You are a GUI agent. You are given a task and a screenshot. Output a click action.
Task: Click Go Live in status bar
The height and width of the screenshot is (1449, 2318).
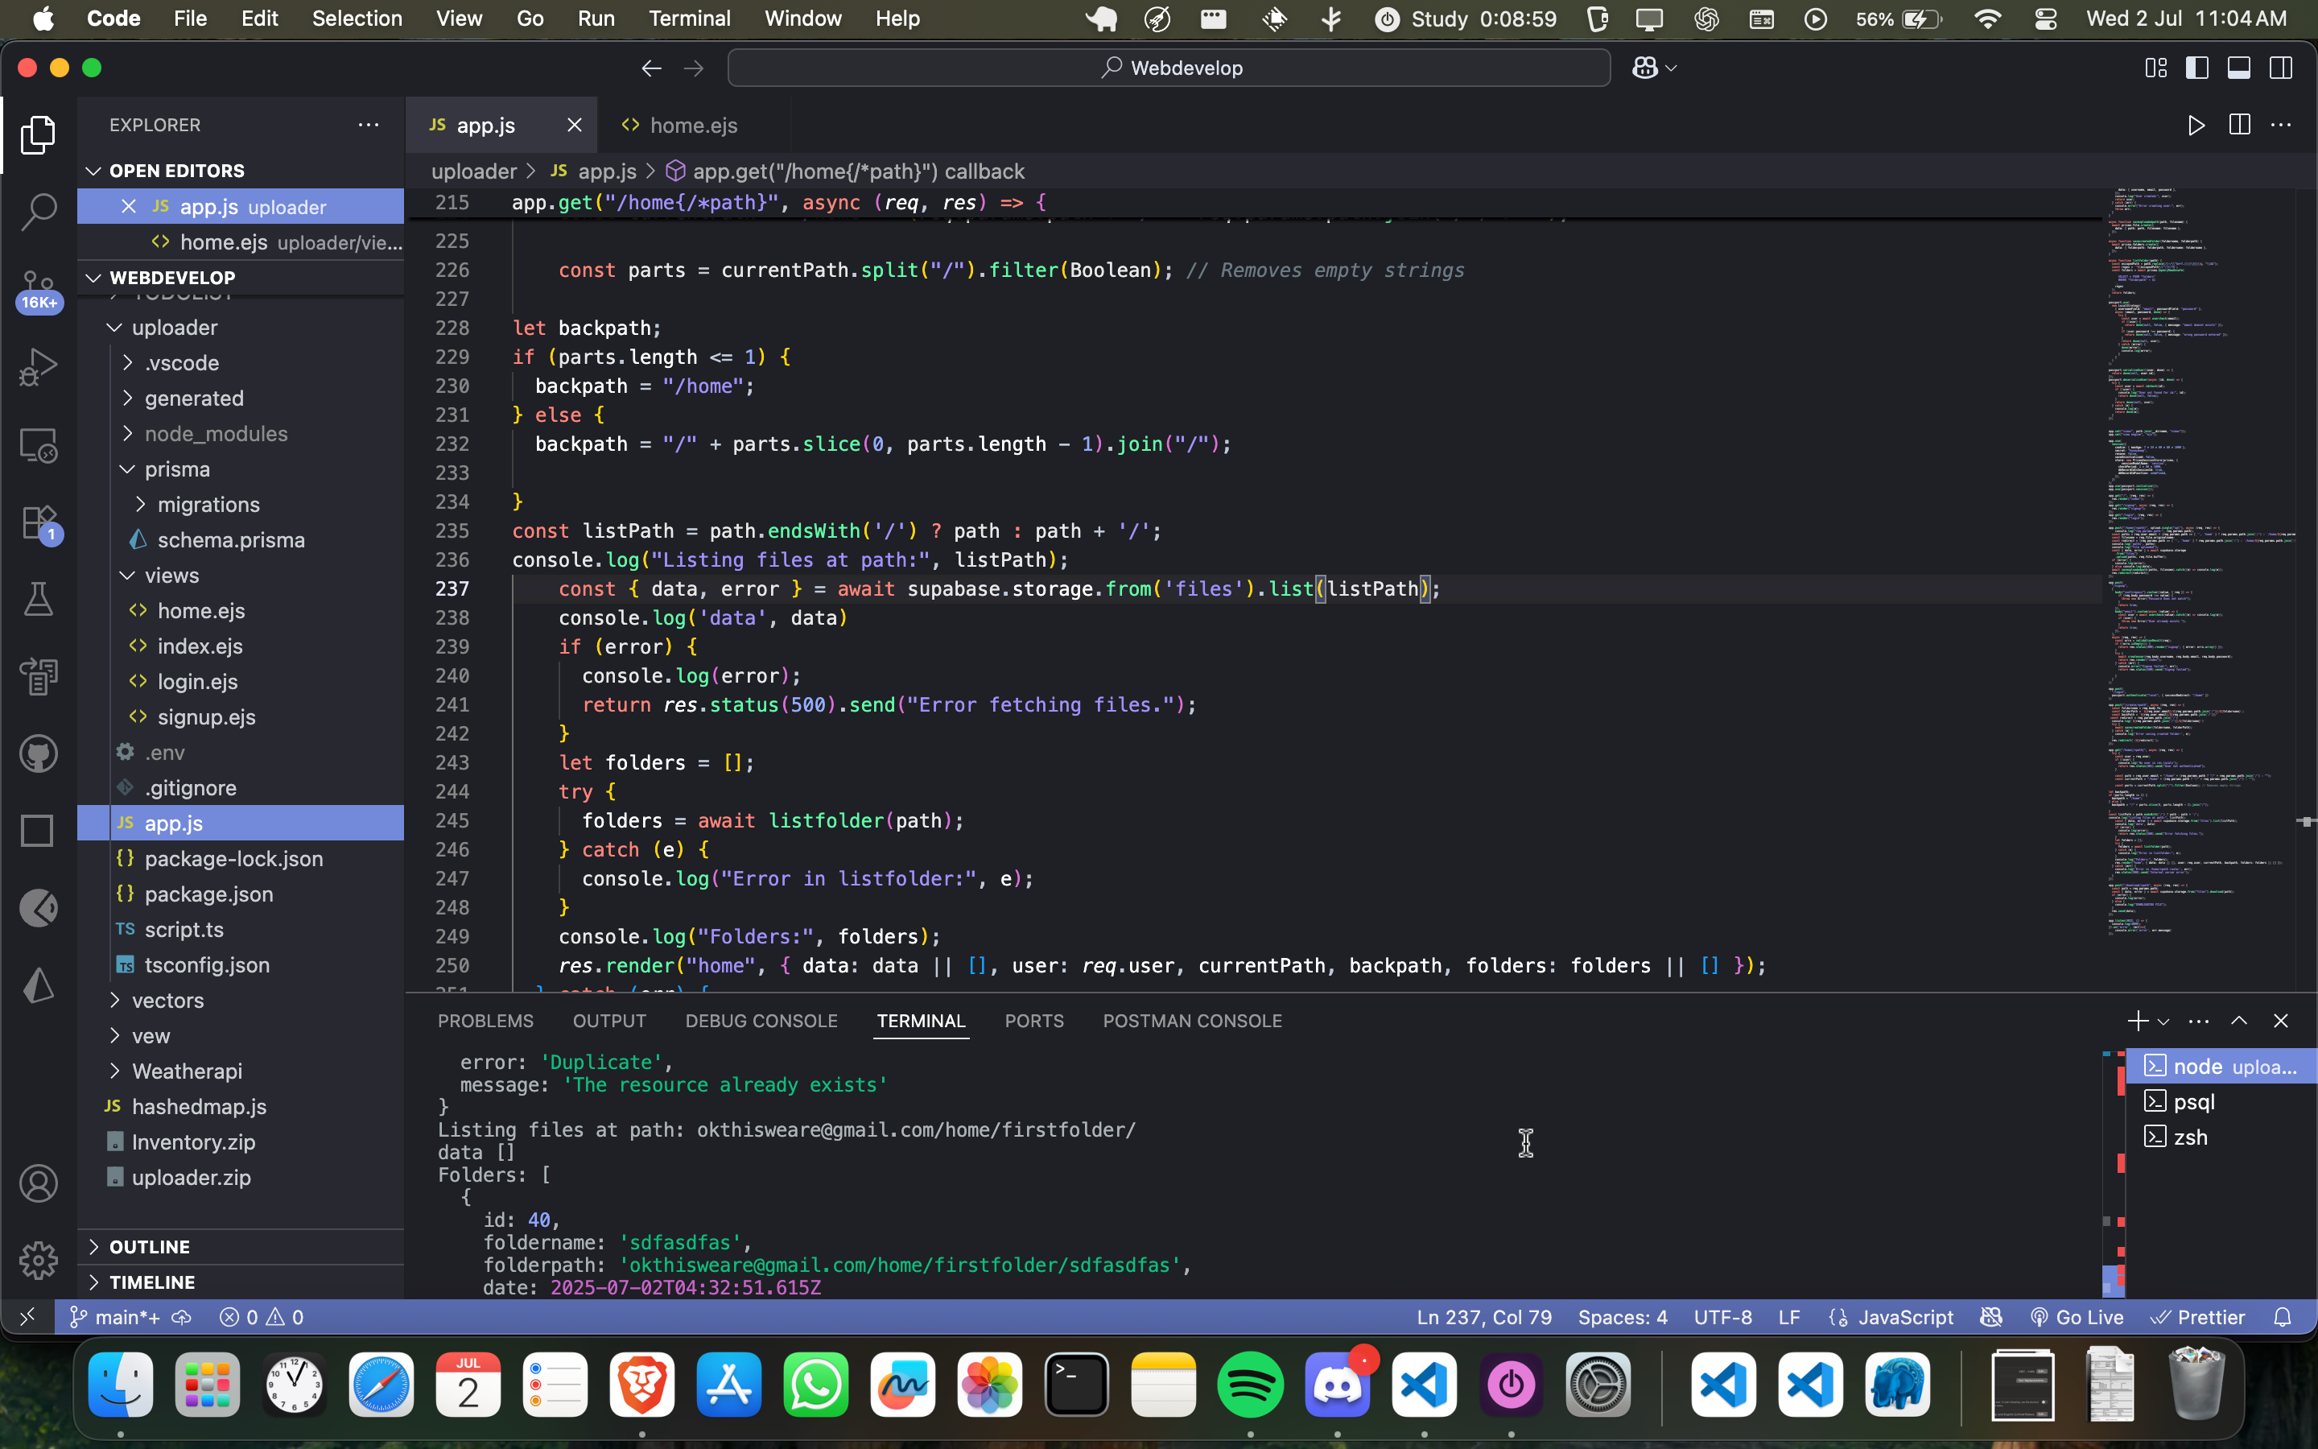coord(2077,1317)
